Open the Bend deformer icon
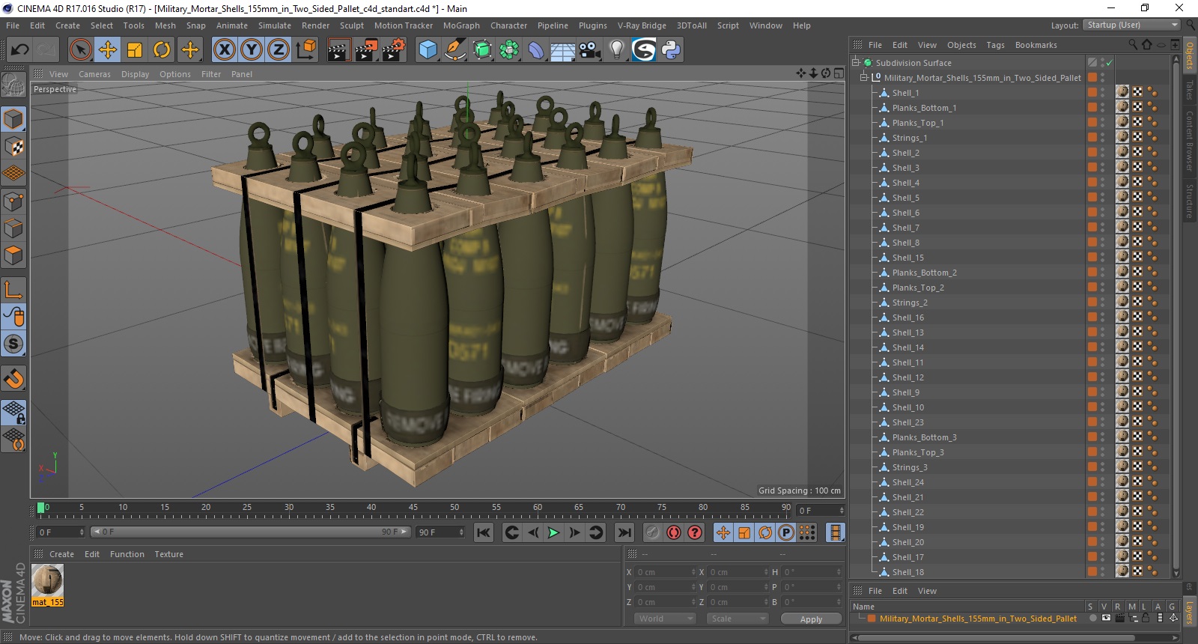The width and height of the screenshot is (1198, 644). 536,50
